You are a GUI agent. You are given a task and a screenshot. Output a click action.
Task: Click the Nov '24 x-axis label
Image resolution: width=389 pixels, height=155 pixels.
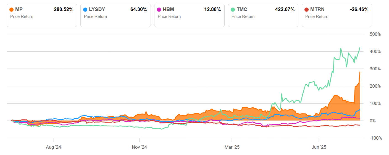point(140,147)
